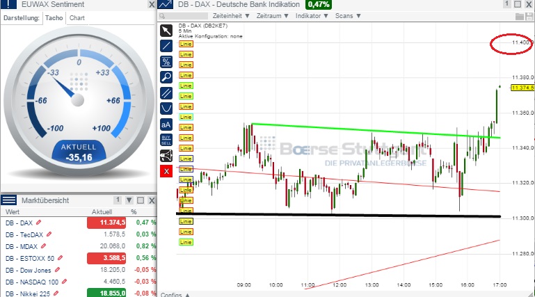This screenshot has width=535, height=297.
Task: Open the Buy/Sell marker tool
Action: pyautogui.click(x=166, y=140)
